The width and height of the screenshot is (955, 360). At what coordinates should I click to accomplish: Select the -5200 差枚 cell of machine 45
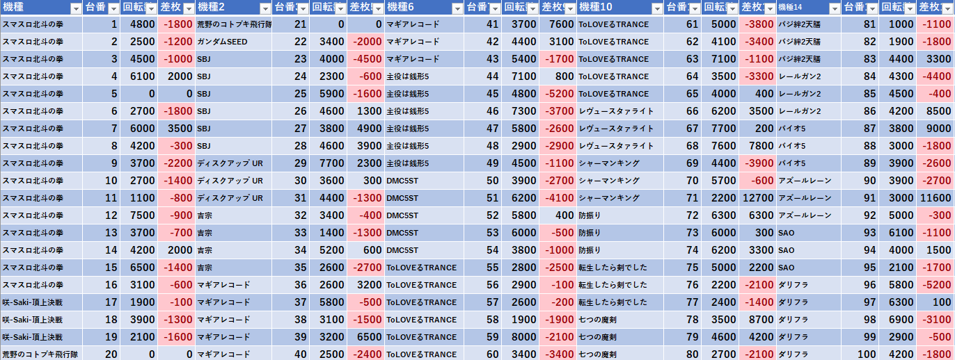click(x=558, y=94)
